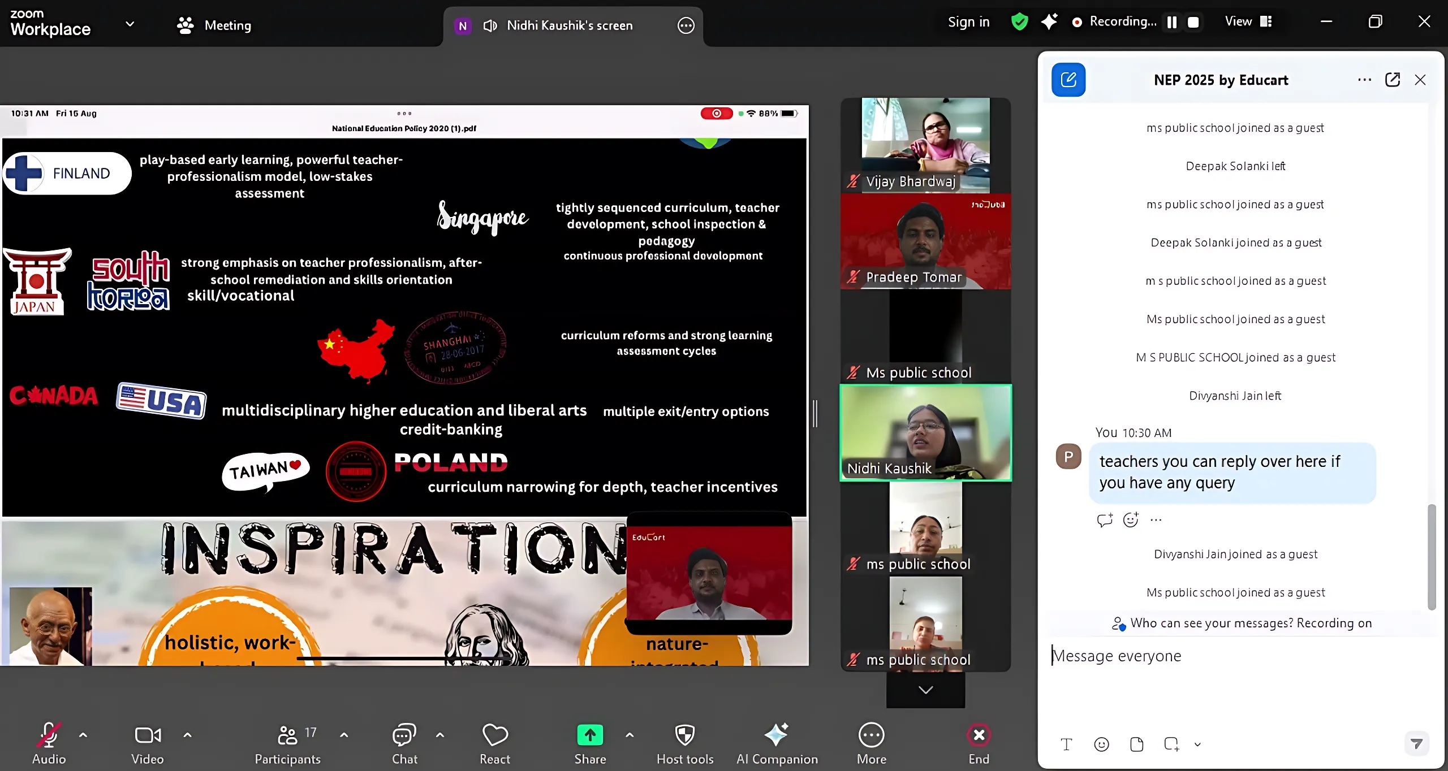Click the AI sparkle icon in title bar
The width and height of the screenshot is (1448, 771).
click(x=1049, y=22)
